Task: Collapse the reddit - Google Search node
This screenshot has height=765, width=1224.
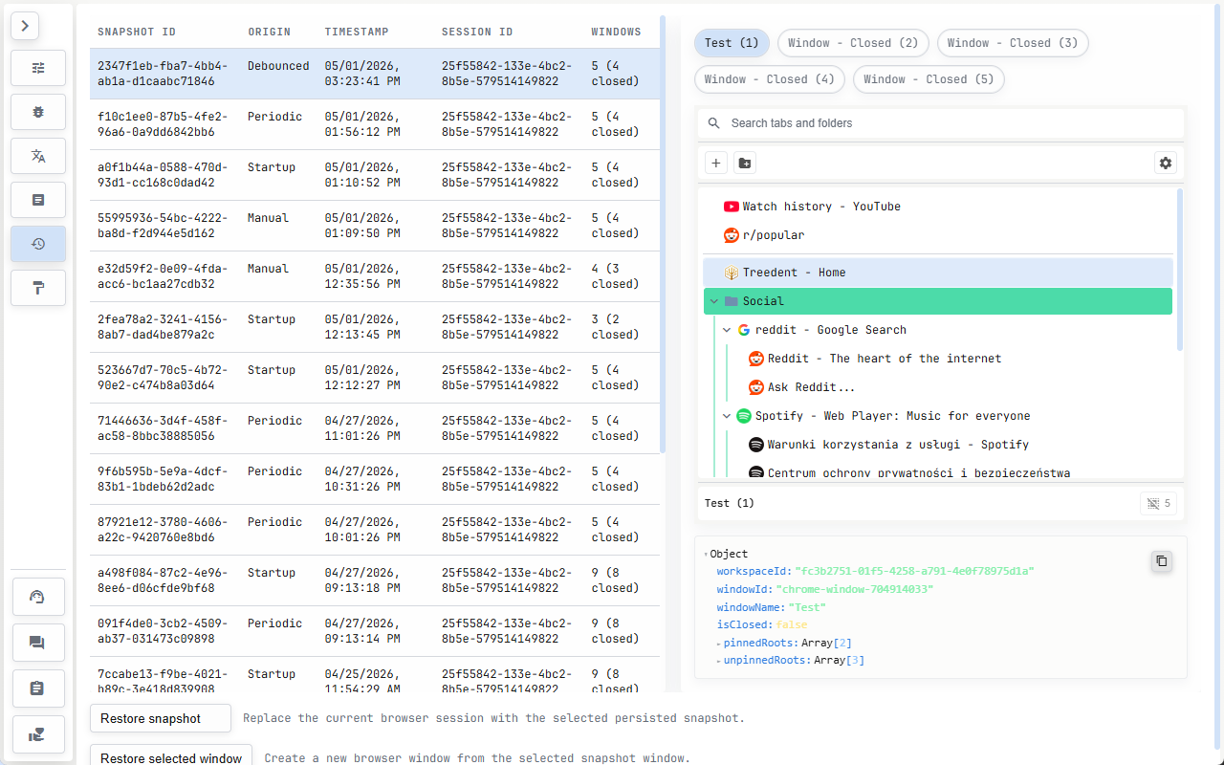Action: (727, 330)
